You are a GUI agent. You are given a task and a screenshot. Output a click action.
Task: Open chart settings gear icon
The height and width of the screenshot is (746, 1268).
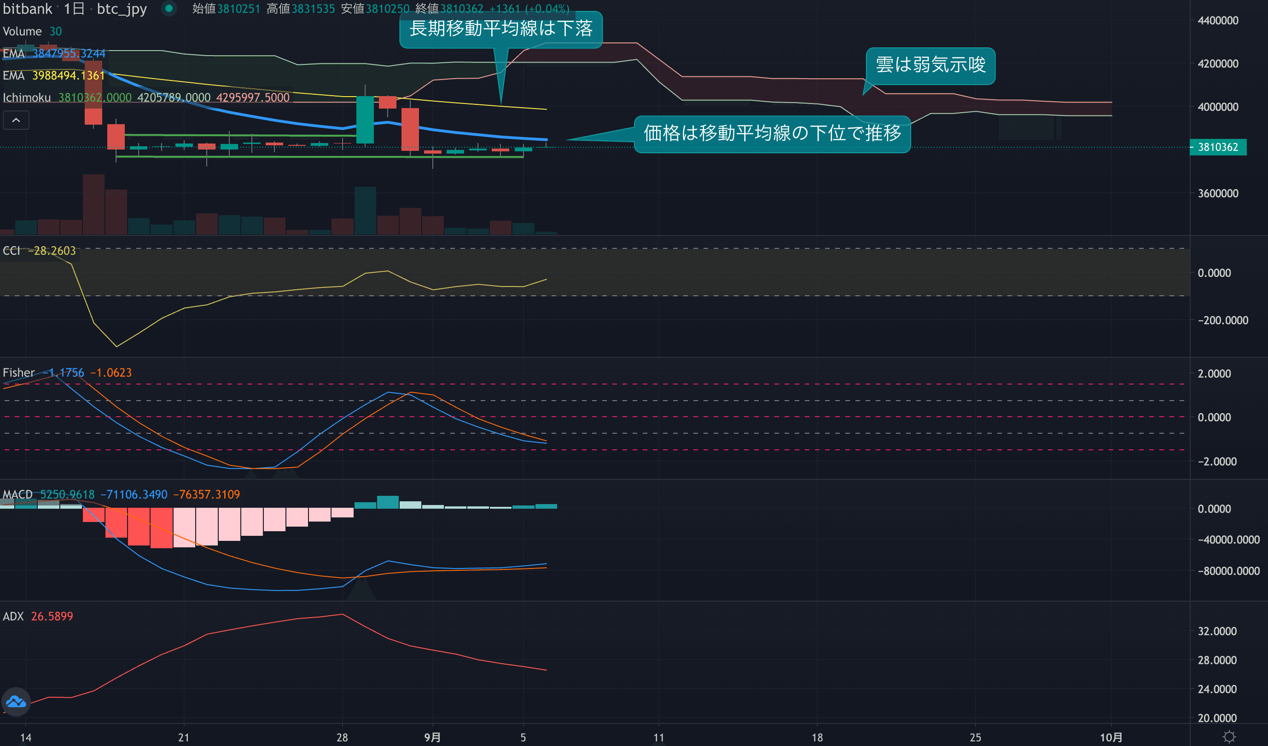tap(1229, 737)
